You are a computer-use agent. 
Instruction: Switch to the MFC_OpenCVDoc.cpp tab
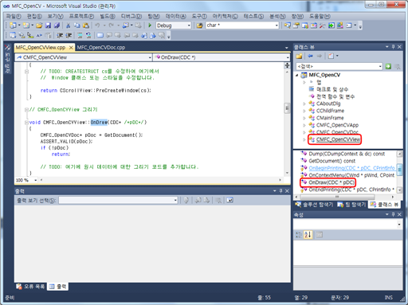pos(101,48)
